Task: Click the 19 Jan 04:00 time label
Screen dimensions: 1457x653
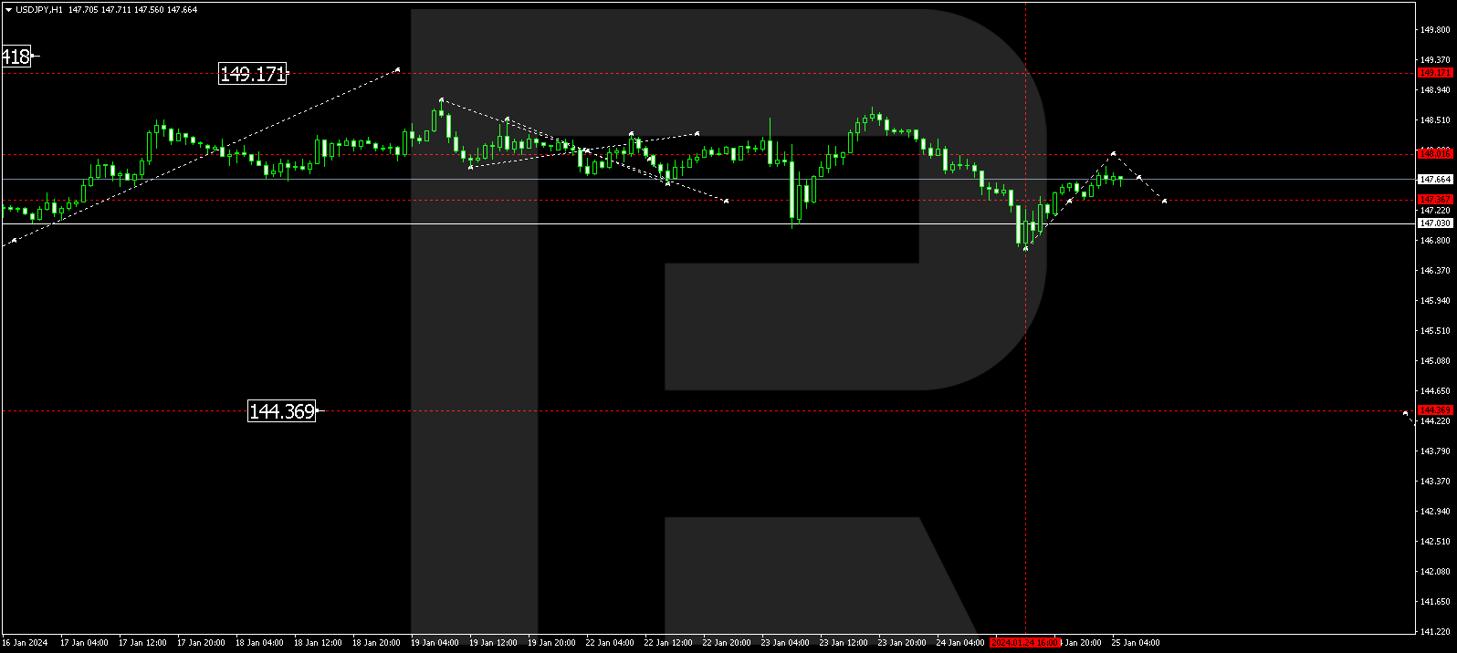Action: (x=435, y=643)
